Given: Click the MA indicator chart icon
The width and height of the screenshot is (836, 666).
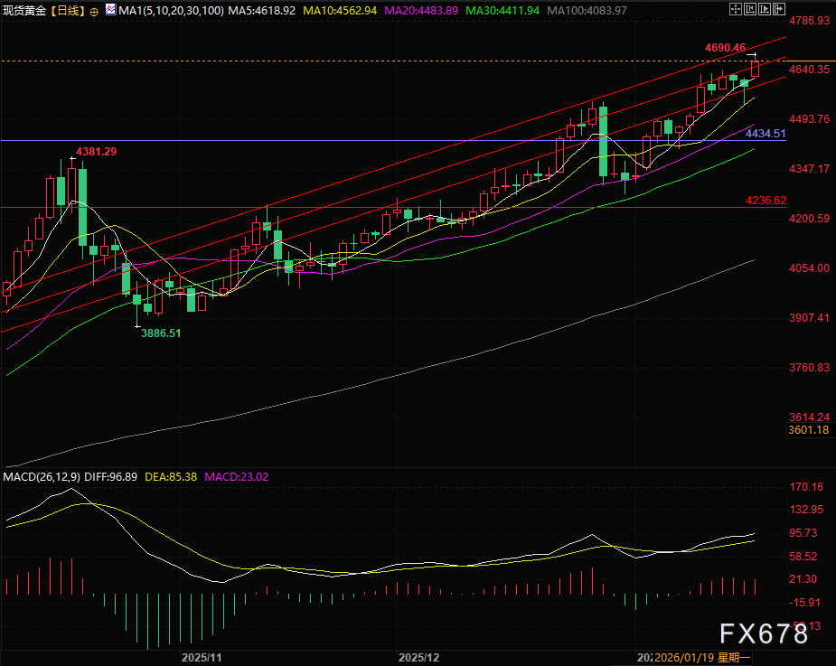Looking at the screenshot, I should tap(110, 8).
